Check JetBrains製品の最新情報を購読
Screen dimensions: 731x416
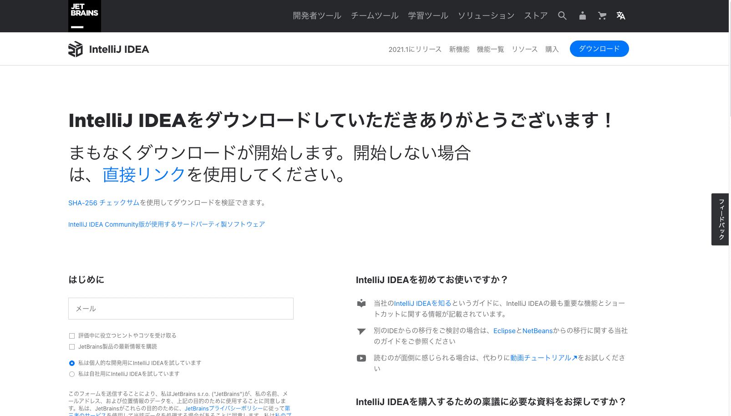(72, 347)
